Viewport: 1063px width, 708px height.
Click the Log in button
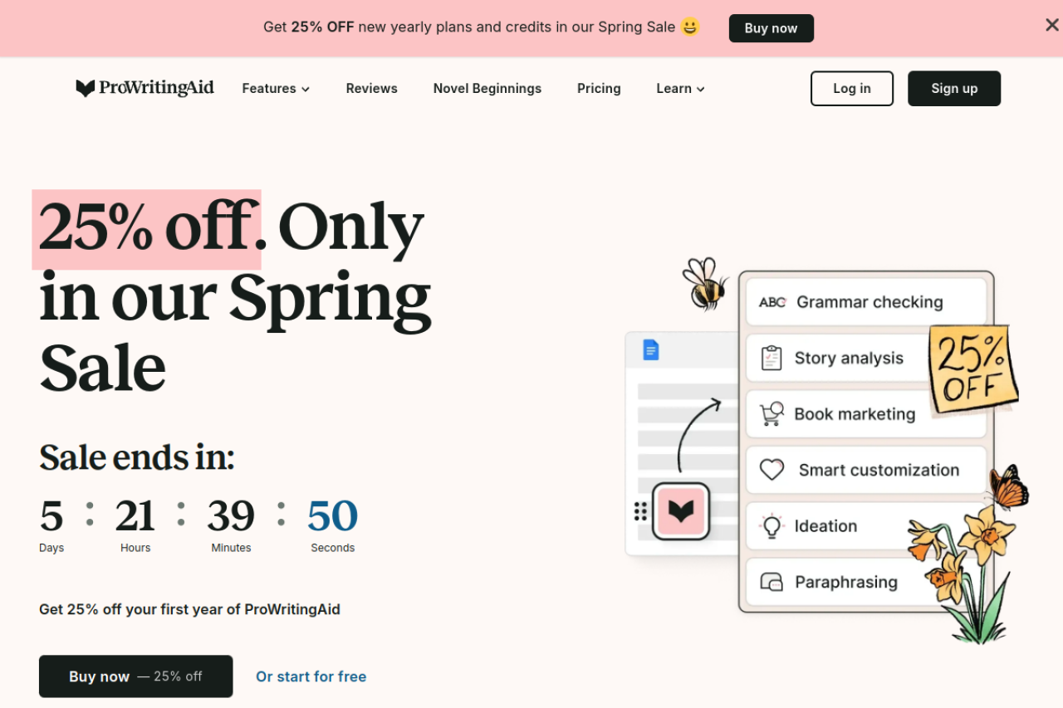point(852,88)
